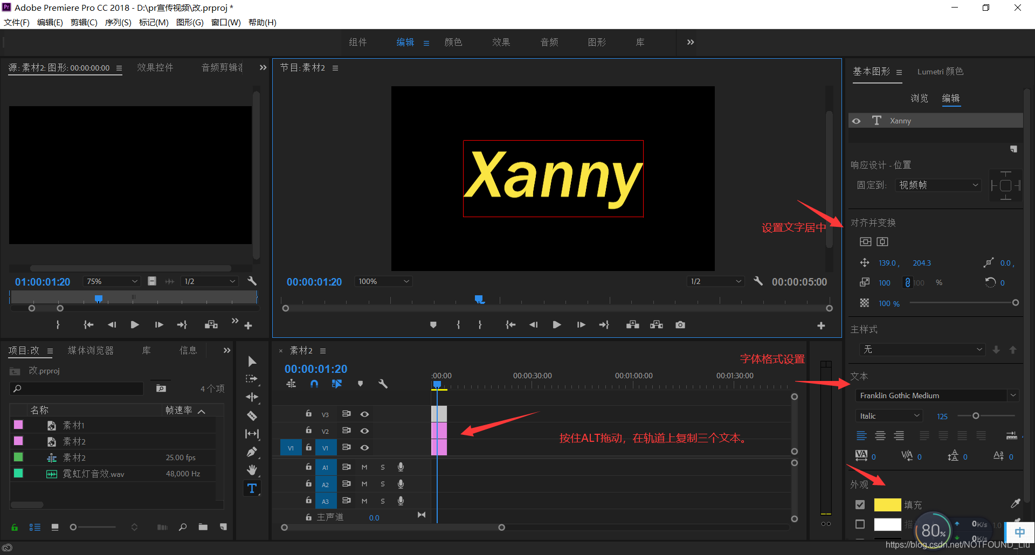This screenshot has height=555, width=1035.
Task: Click program monitor add button plus
Action: [x=821, y=325]
